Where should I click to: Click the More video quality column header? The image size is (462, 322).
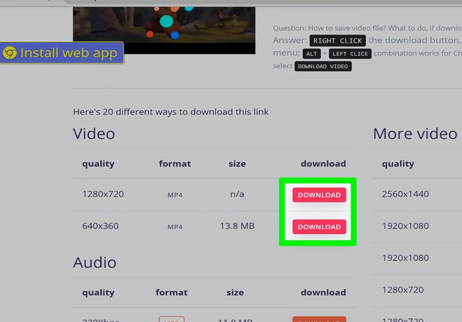398,164
